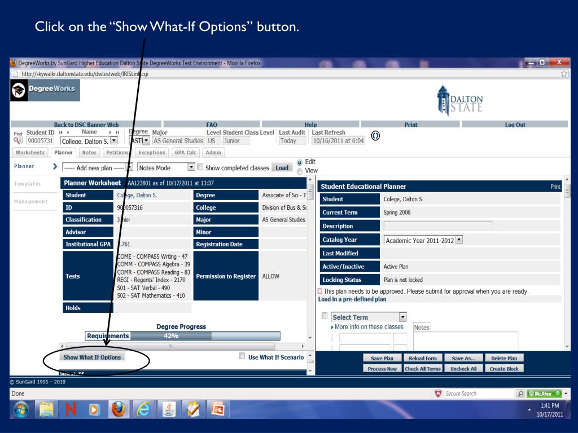Click the Log Out link
578x433 pixels.
[x=515, y=125]
